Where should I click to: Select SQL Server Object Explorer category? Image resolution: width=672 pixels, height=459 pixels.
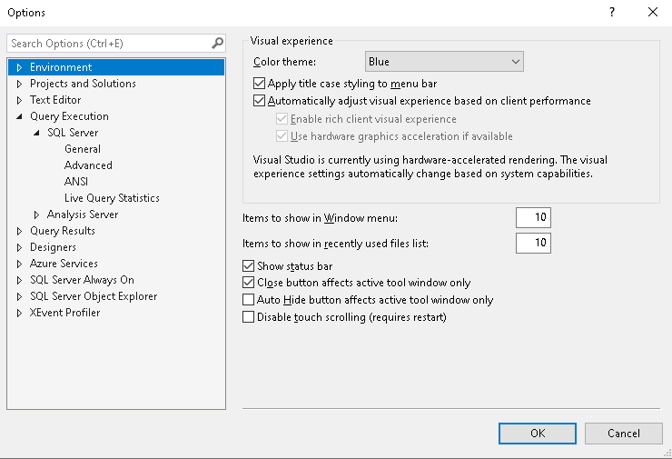click(93, 296)
